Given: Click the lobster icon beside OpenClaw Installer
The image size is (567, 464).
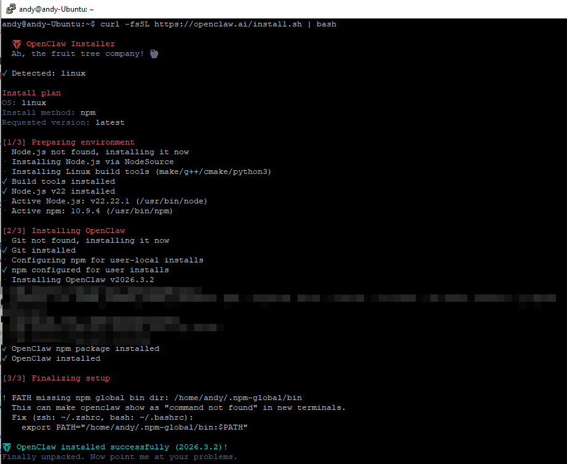Looking at the screenshot, I should [17, 44].
